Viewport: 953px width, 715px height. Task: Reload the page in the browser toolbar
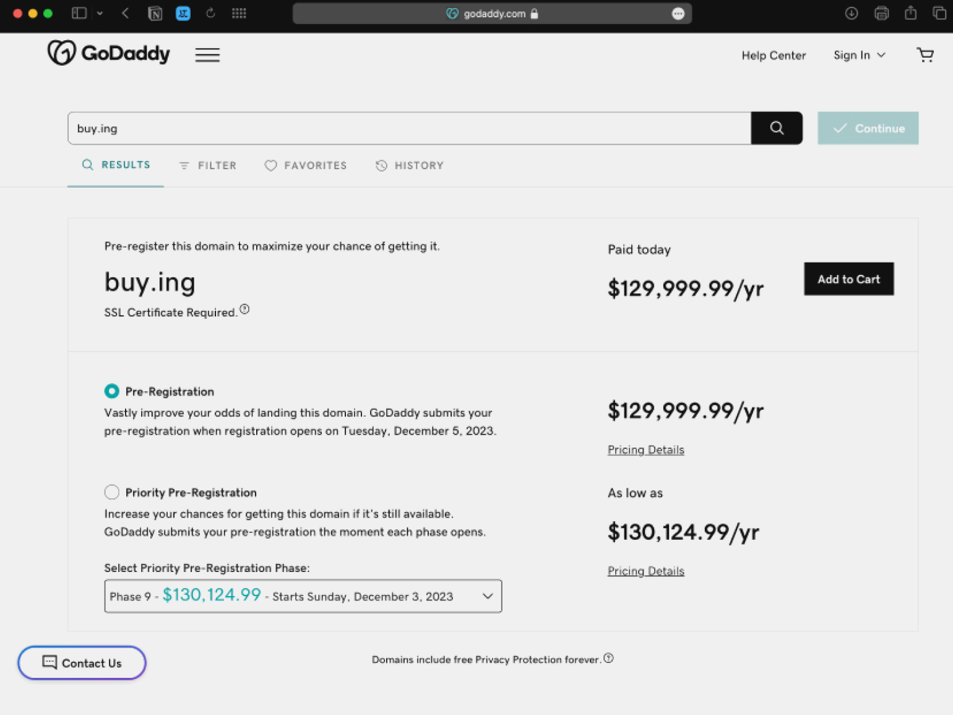point(210,13)
